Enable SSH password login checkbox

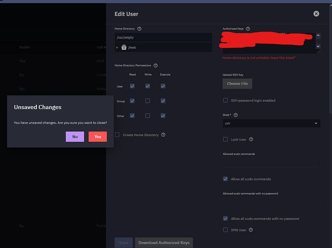click(x=226, y=100)
